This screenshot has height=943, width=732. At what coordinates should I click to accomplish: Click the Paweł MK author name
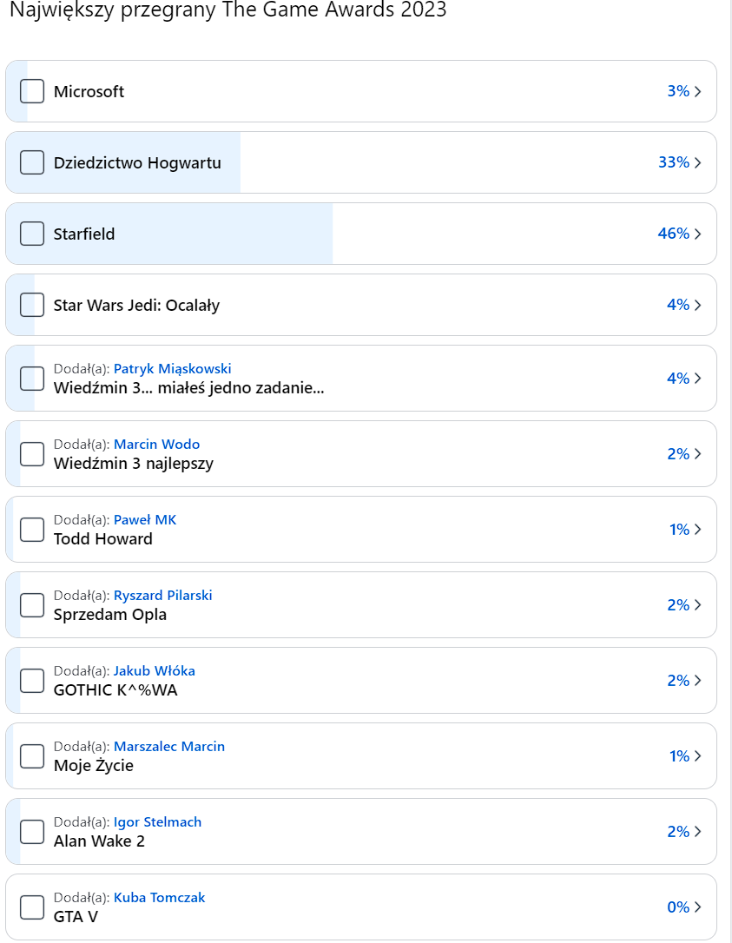click(x=145, y=520)
